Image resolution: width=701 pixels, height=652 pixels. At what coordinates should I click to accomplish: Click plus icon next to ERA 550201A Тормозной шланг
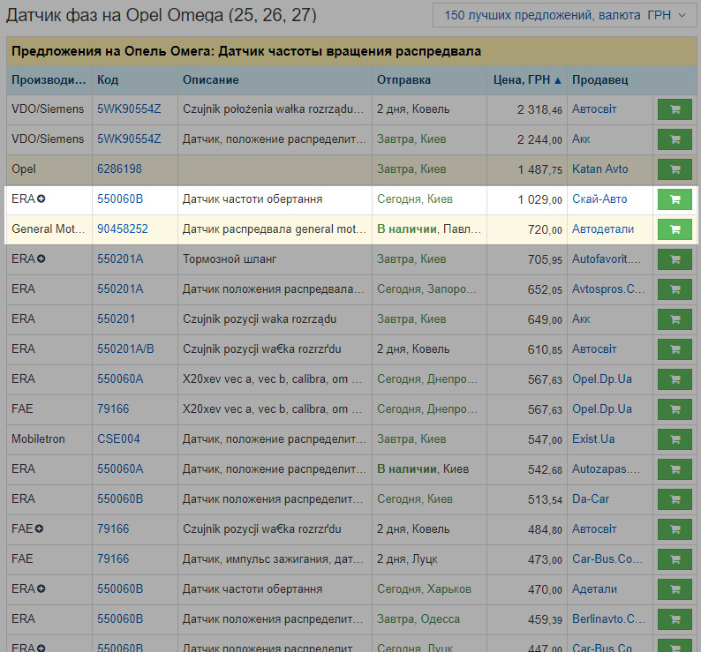click(41, 259)
